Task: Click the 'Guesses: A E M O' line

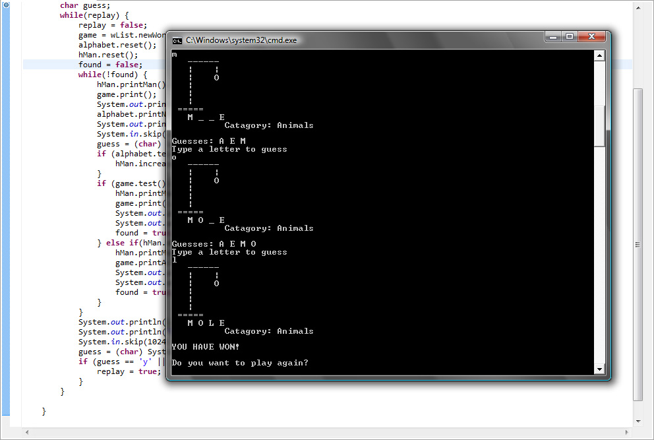Action: point(214,244)
